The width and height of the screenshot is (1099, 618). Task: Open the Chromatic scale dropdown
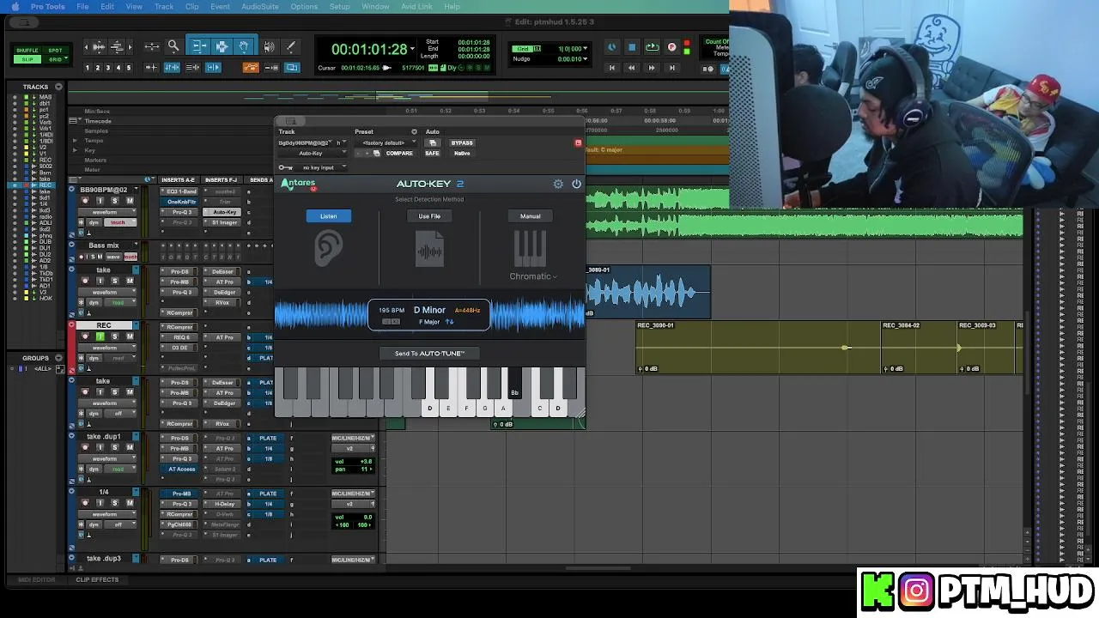click(533, 276)
